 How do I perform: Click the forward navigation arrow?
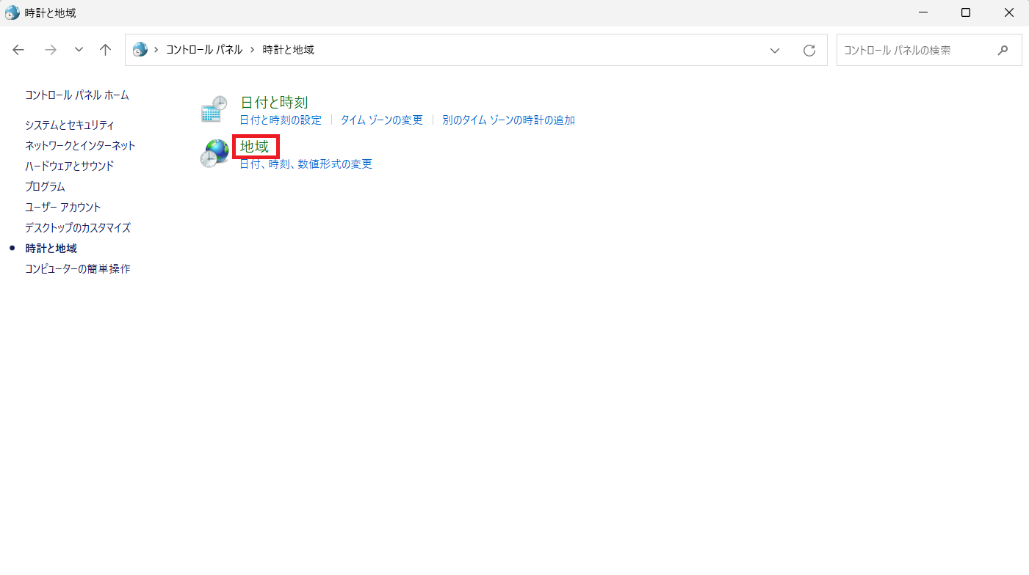pos(50,50)
